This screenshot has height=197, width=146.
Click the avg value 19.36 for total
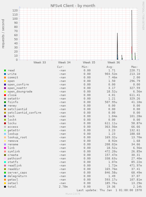click(x=111, y=187)
